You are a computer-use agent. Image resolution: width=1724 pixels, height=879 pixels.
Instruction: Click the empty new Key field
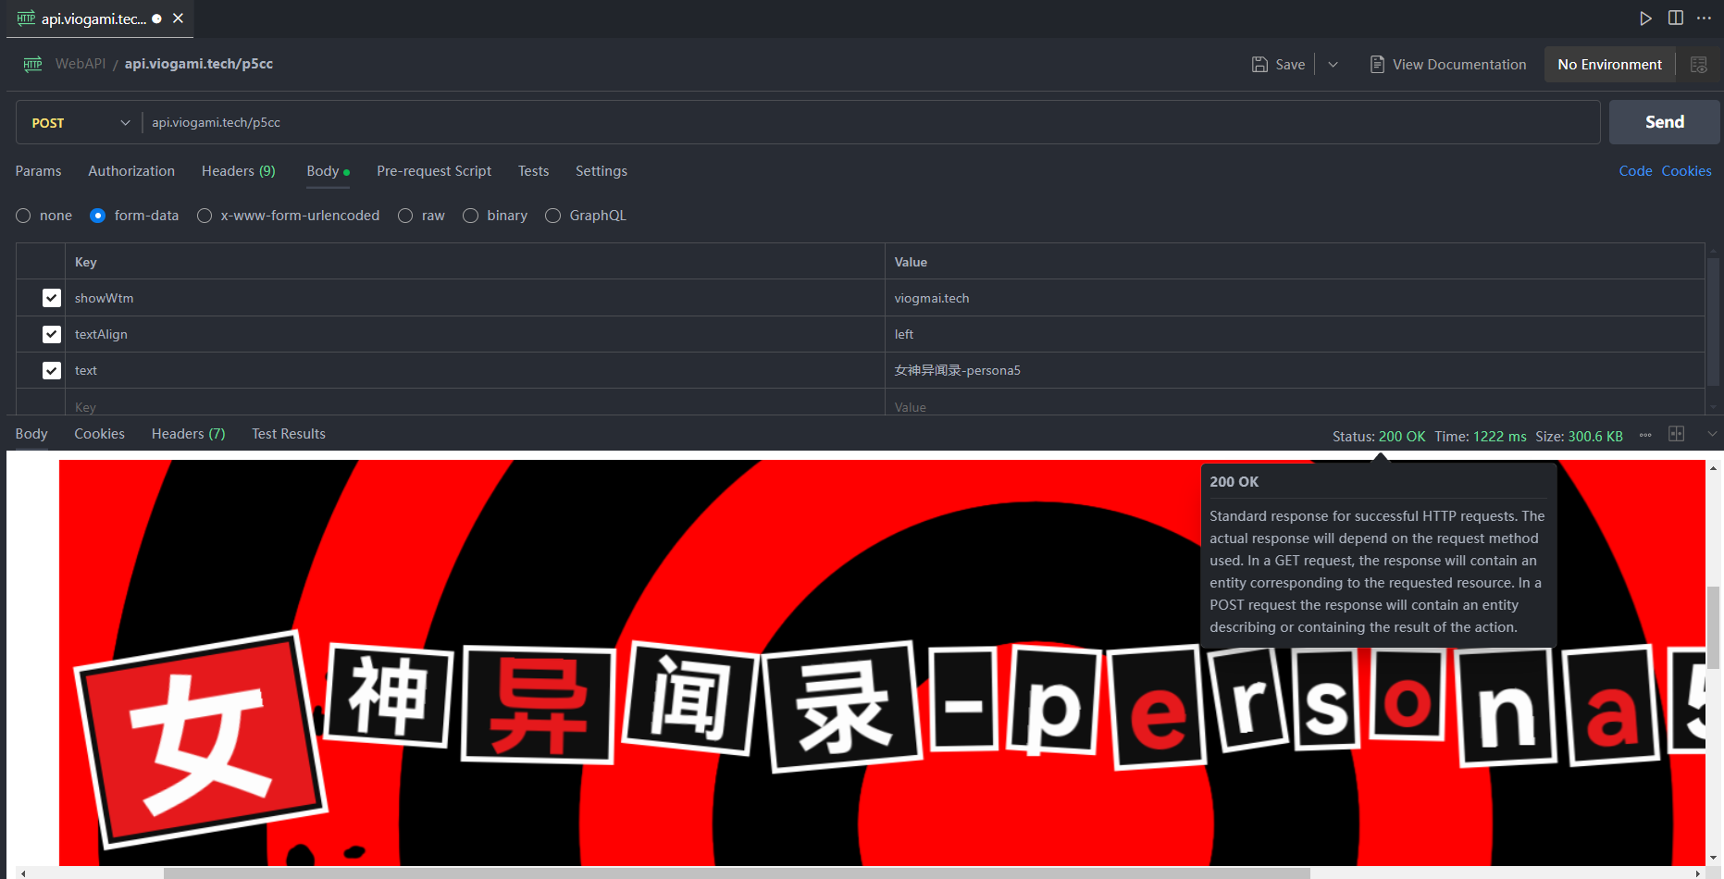point(475,403)
